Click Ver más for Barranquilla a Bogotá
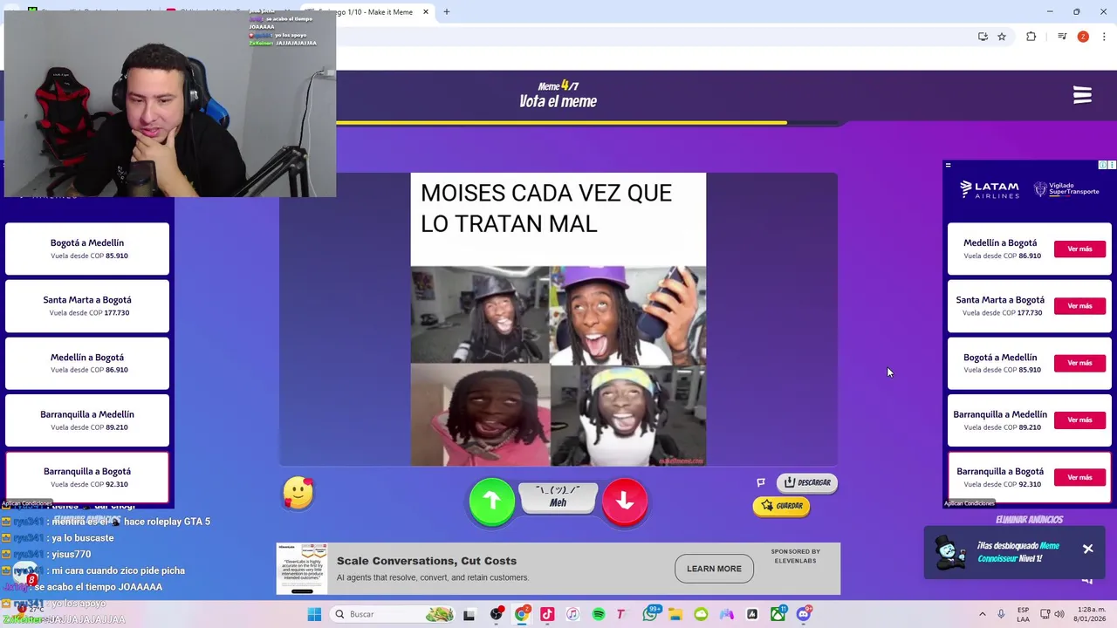 (1079, 477)
